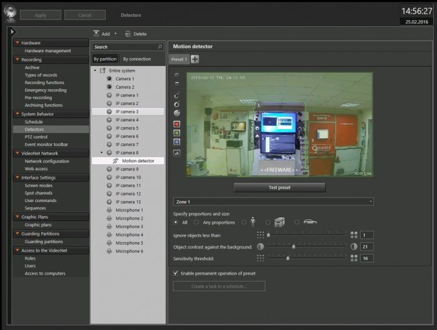Collapse the IP camera 8 node
The height and width of the screenshot is (330, 437).
pyautogui.click(x=102, y=153)
